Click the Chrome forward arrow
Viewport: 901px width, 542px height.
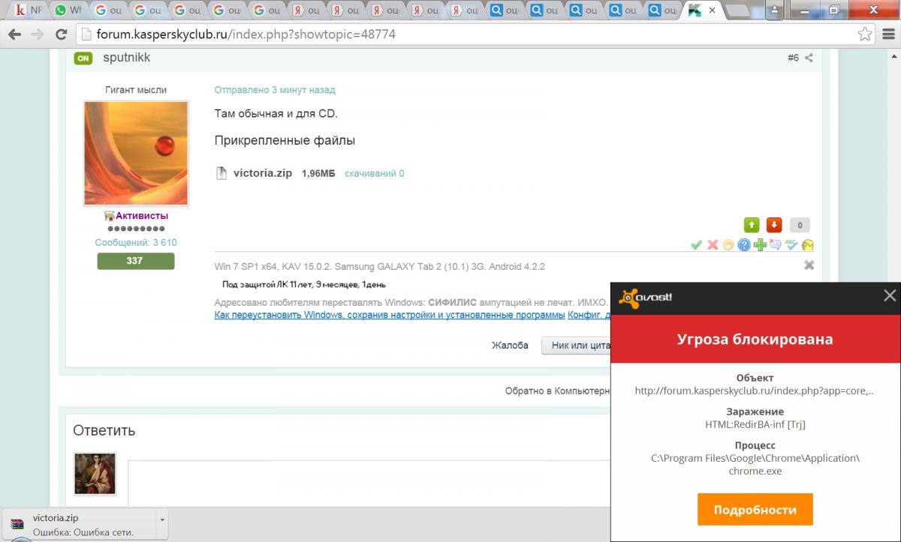37,34
